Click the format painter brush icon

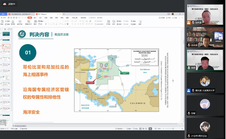(x=13, y=22)
